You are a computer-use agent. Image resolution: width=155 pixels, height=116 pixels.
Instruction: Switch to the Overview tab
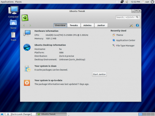click(60, 25)
